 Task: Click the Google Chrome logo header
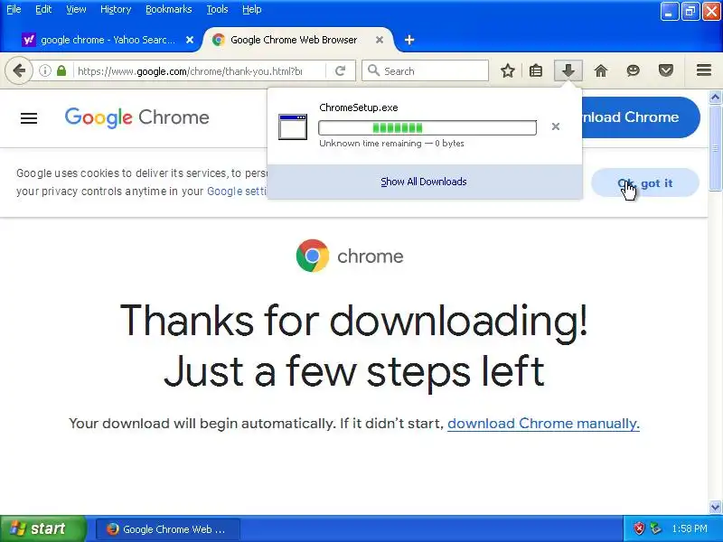[x=137, y=117]
